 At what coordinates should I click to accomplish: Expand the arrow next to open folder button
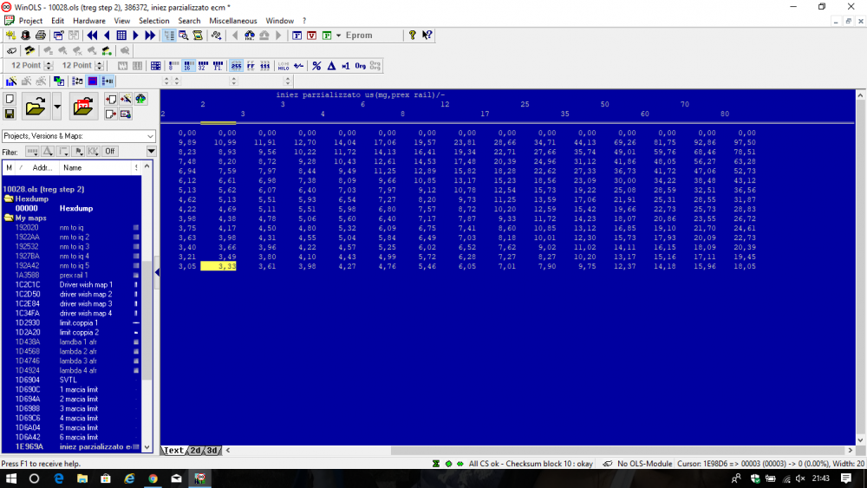[x=57, y=107]
